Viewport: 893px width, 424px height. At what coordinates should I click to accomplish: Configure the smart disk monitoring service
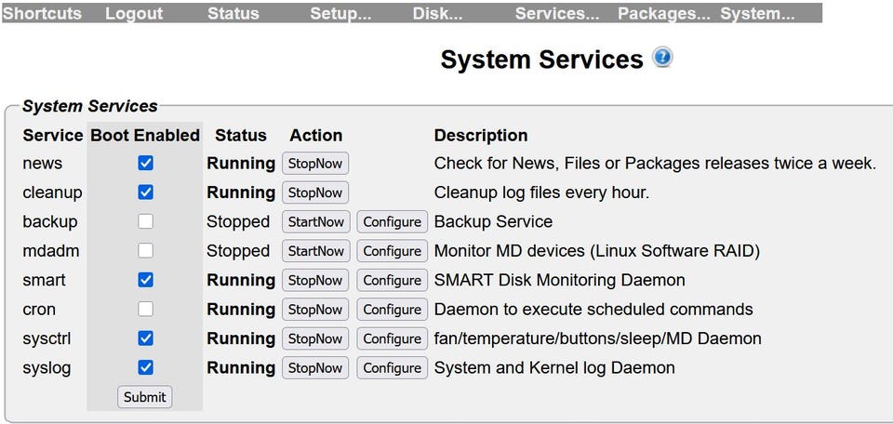pos(392,281)
